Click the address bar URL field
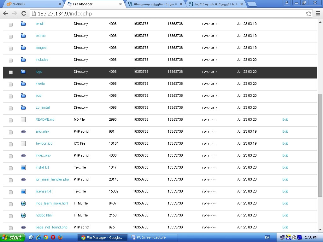The width and height of the screenshot is (323, 242). click(x=171, y=14)
